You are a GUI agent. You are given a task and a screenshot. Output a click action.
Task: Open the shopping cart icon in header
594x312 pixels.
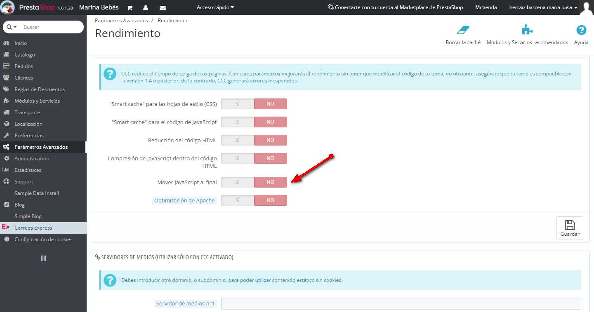[130, 8]
